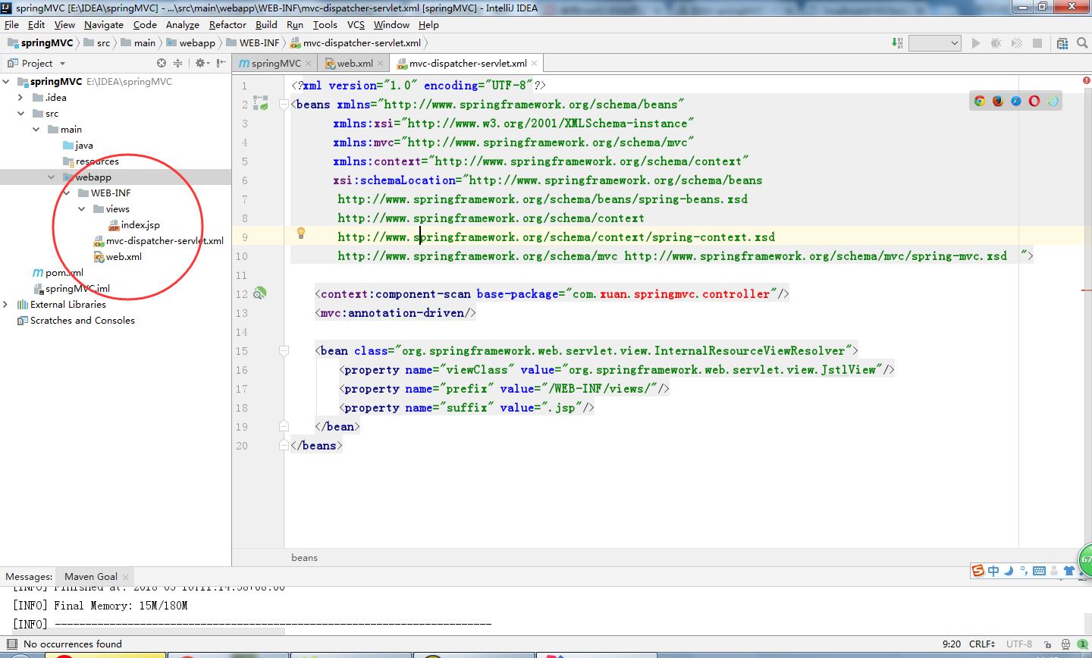Open the run configuration dropdown
Viewport: 1092px width, 658px height.
click(935, 43)
